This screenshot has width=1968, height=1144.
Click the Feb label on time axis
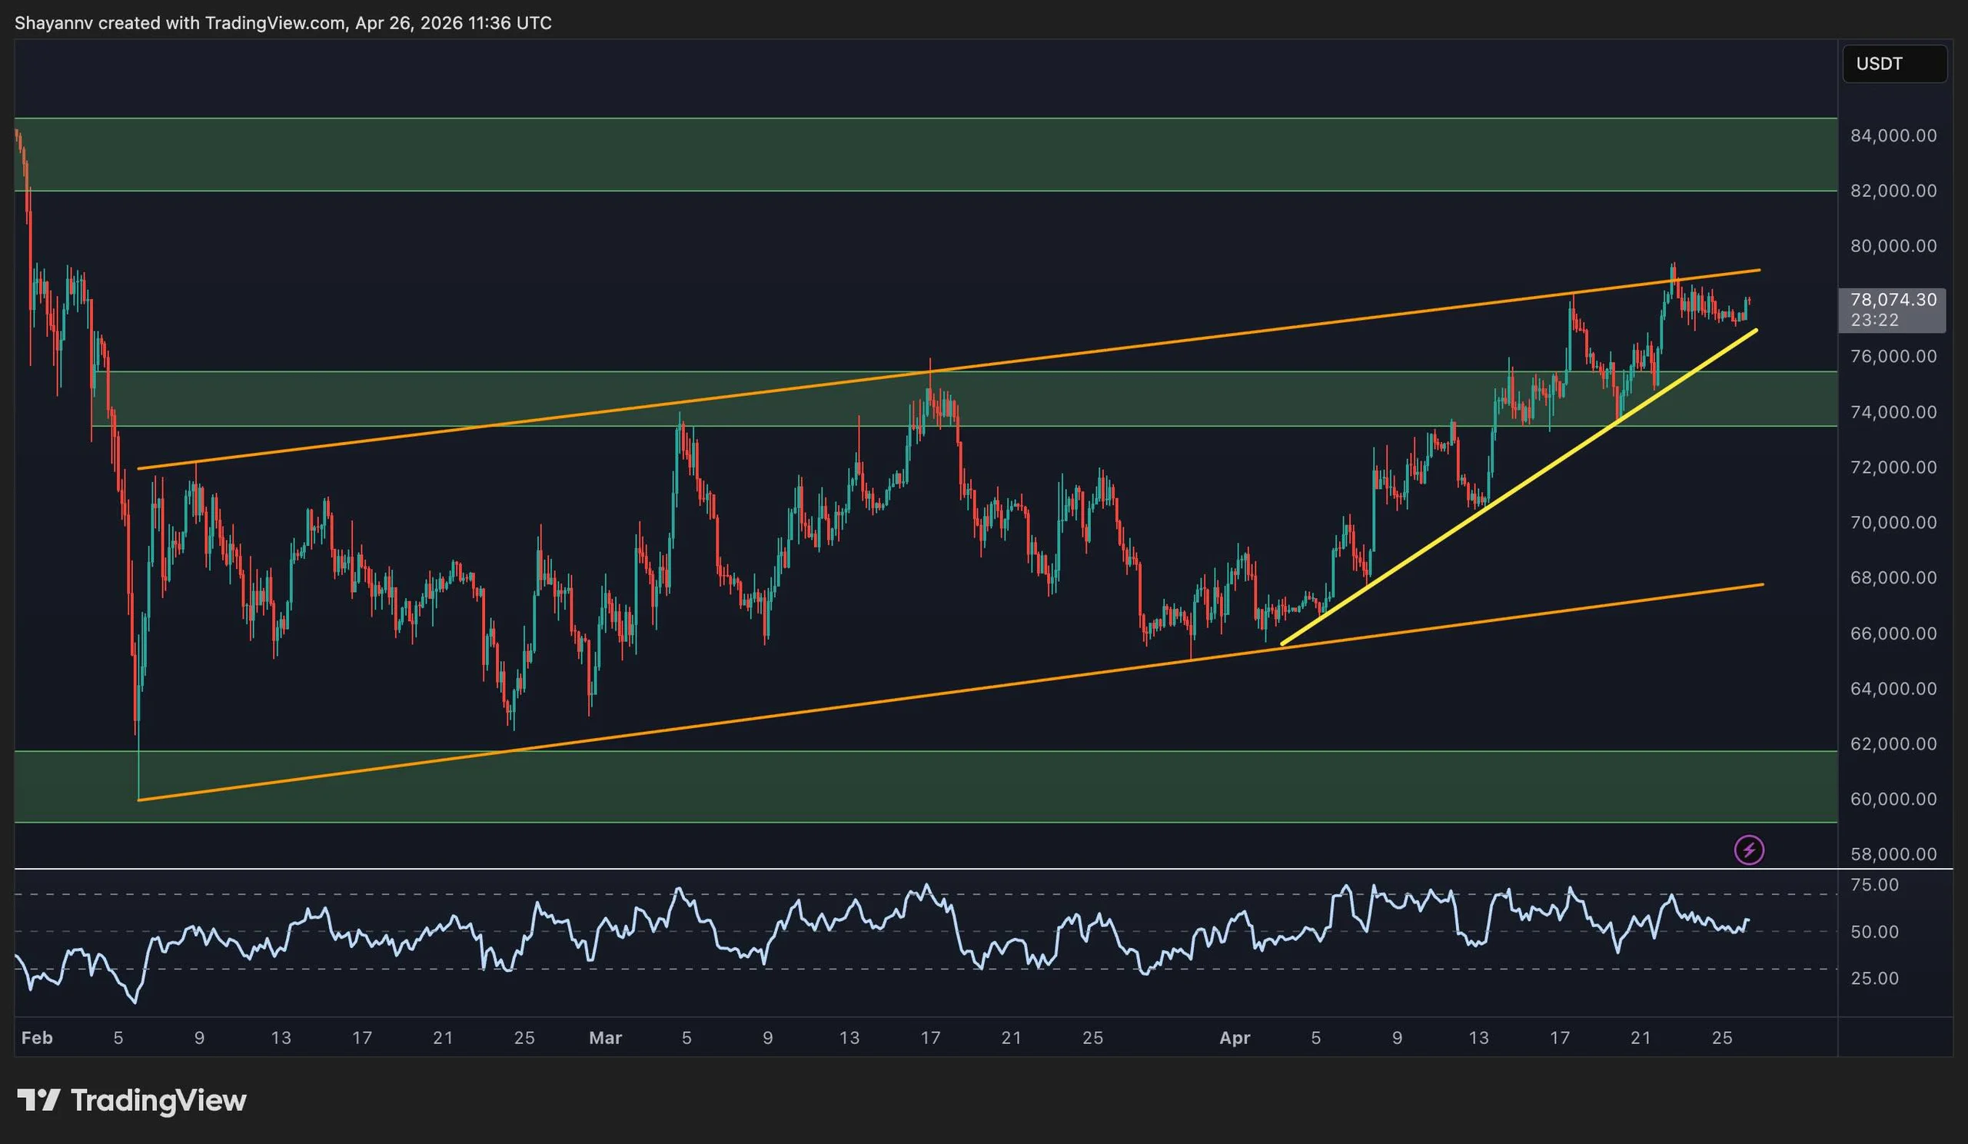click(x=37, y=1038)
